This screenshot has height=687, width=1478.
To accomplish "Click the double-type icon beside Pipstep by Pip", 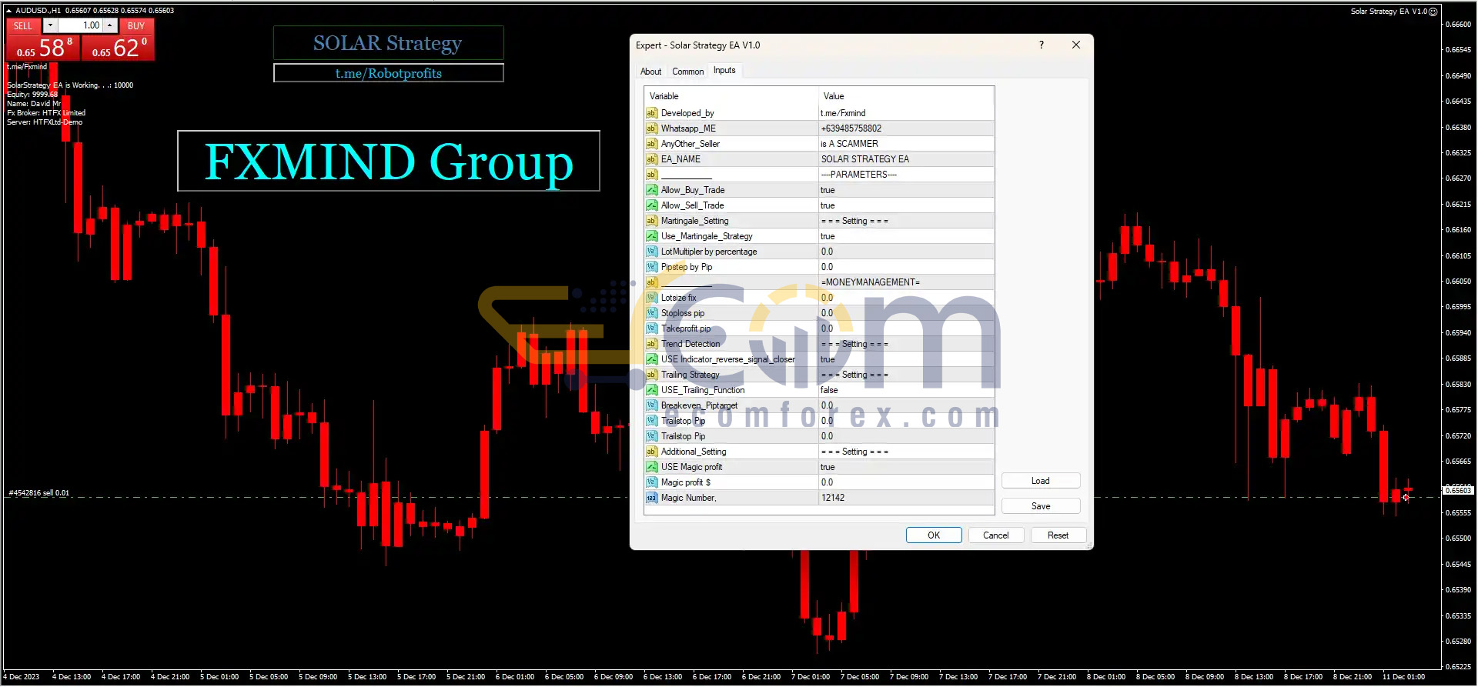I will (651, 267).
